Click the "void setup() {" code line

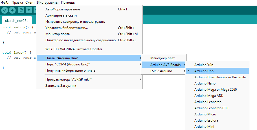[18, 27]
